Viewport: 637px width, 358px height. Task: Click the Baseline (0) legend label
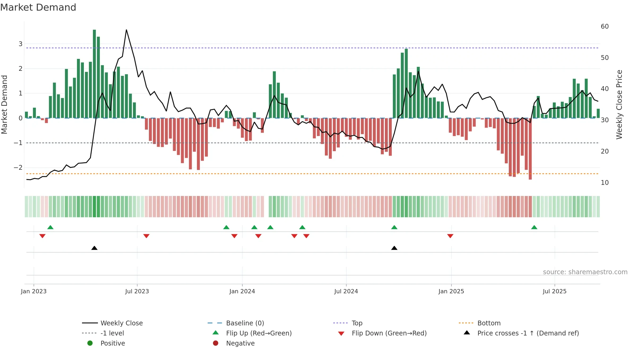click(x=245, y=323)
